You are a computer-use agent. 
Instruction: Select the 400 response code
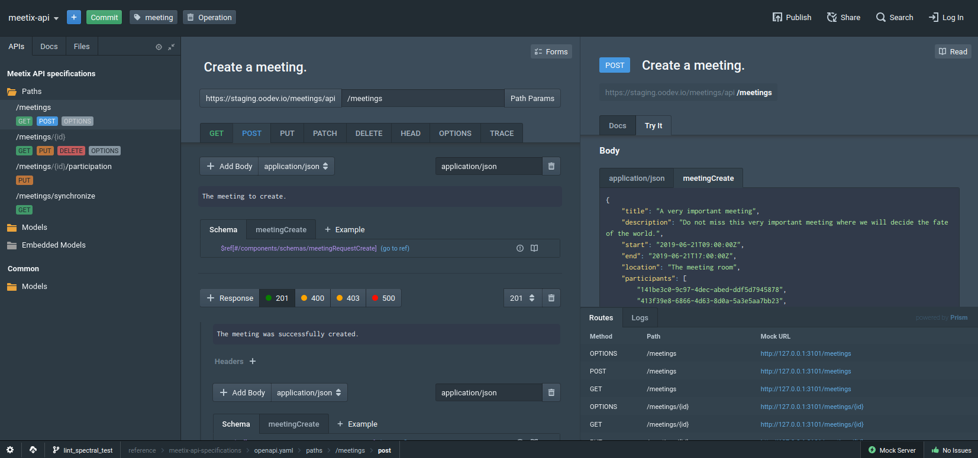coord(312,298)
